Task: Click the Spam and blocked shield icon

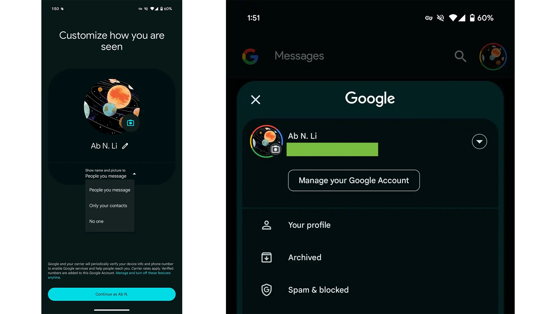Action: tap(266, 289)
